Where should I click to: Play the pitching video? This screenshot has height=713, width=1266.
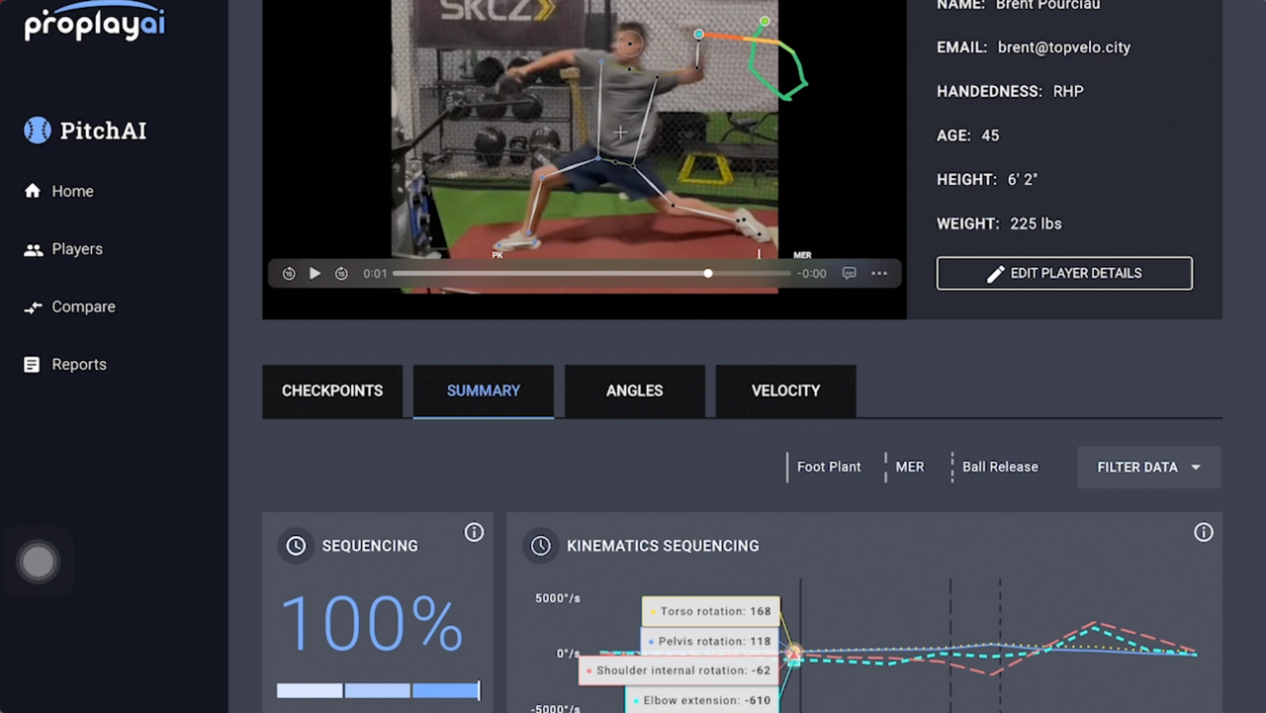[315, 274]
